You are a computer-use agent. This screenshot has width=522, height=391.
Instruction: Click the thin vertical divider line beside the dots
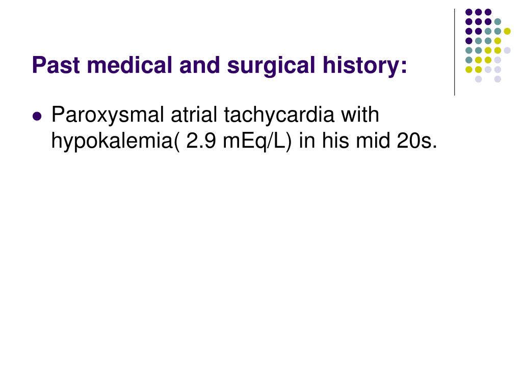[454, 52]
